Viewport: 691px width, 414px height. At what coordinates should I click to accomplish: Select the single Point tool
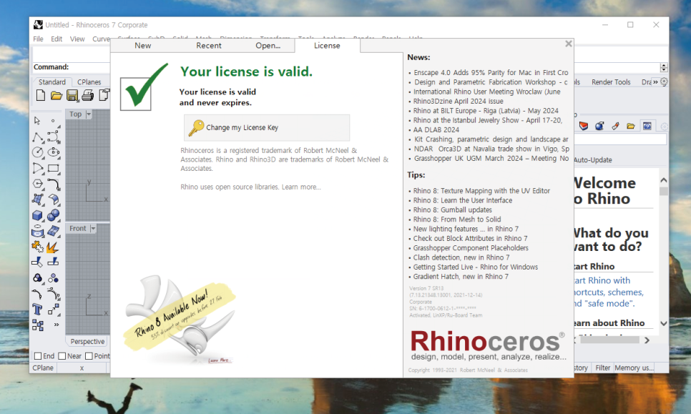(x=54, y=120)
